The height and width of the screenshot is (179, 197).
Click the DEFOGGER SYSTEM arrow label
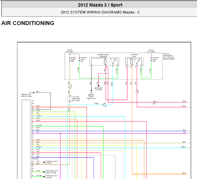pyautogui.click(x=98, y=89)
